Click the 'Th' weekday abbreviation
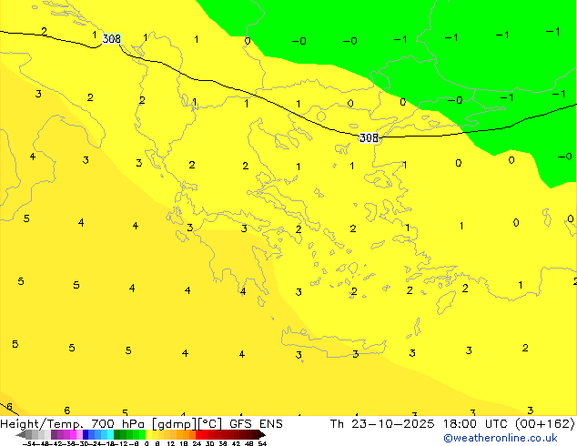The width and height of the screenshot is (577, 446). (x=337, y=424)
